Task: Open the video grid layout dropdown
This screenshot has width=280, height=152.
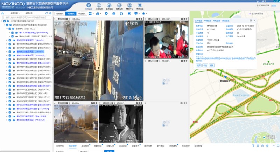Action: [x=91, y=13]
